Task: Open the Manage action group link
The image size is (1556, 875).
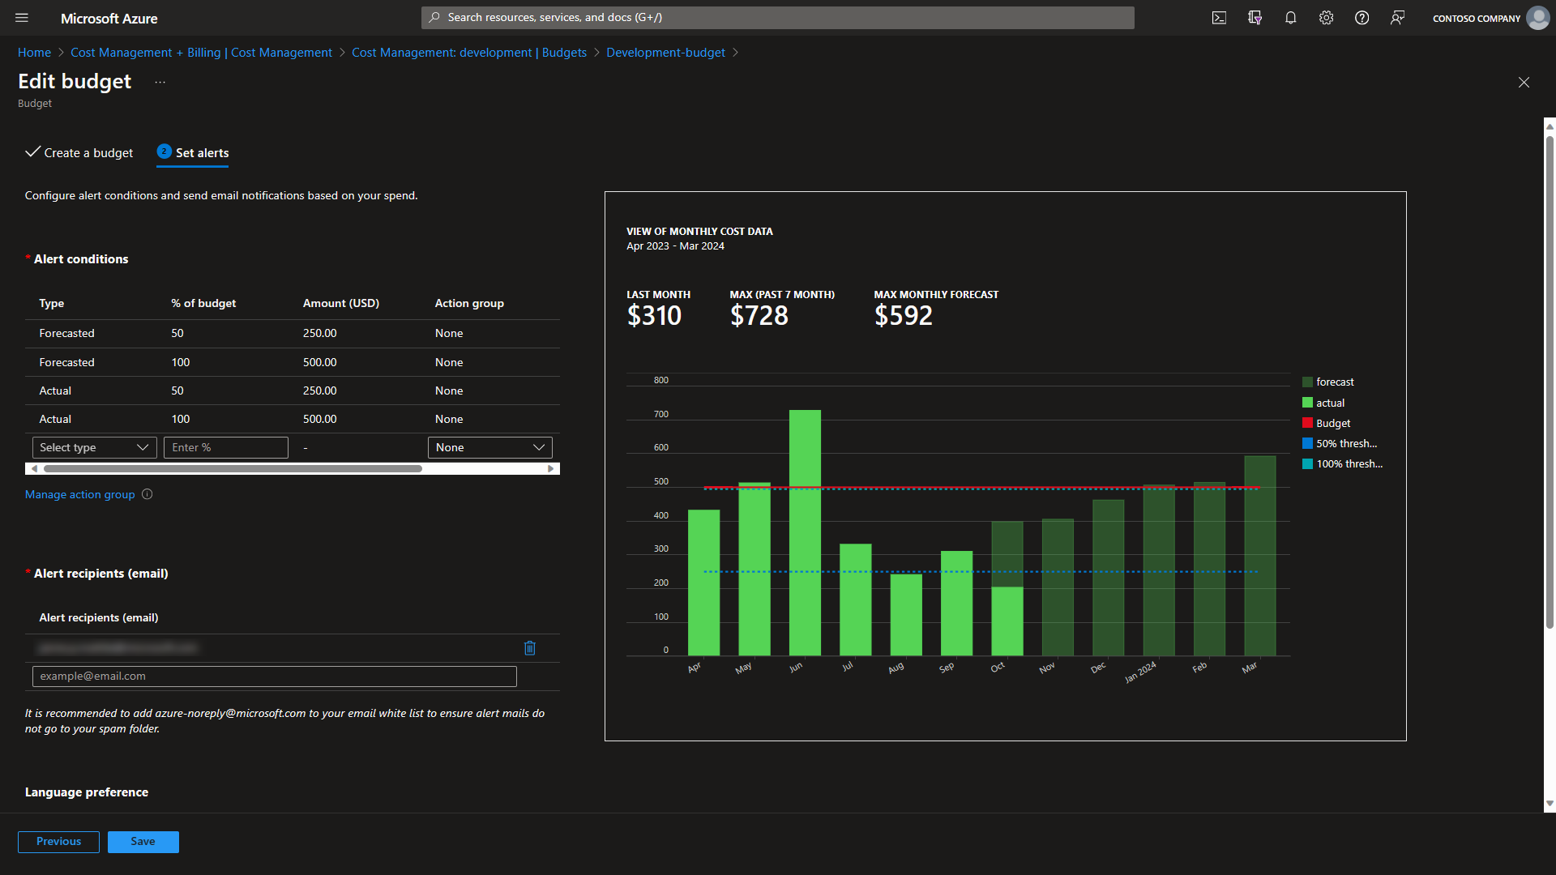Action: 79,494
